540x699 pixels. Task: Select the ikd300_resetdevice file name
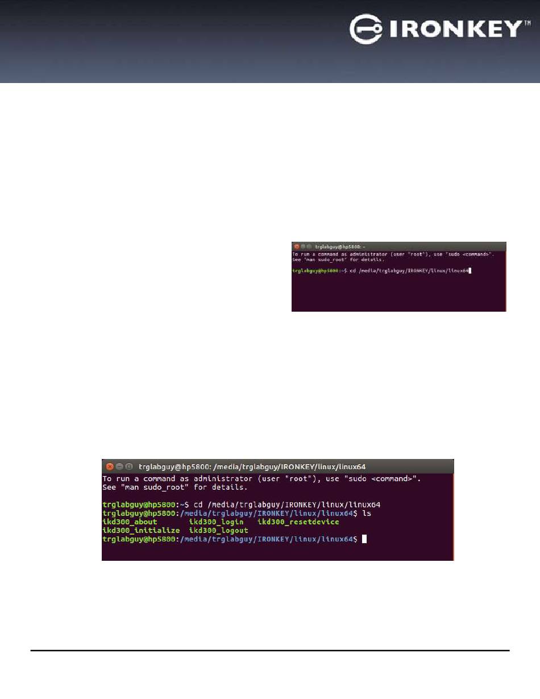(298, 522)
